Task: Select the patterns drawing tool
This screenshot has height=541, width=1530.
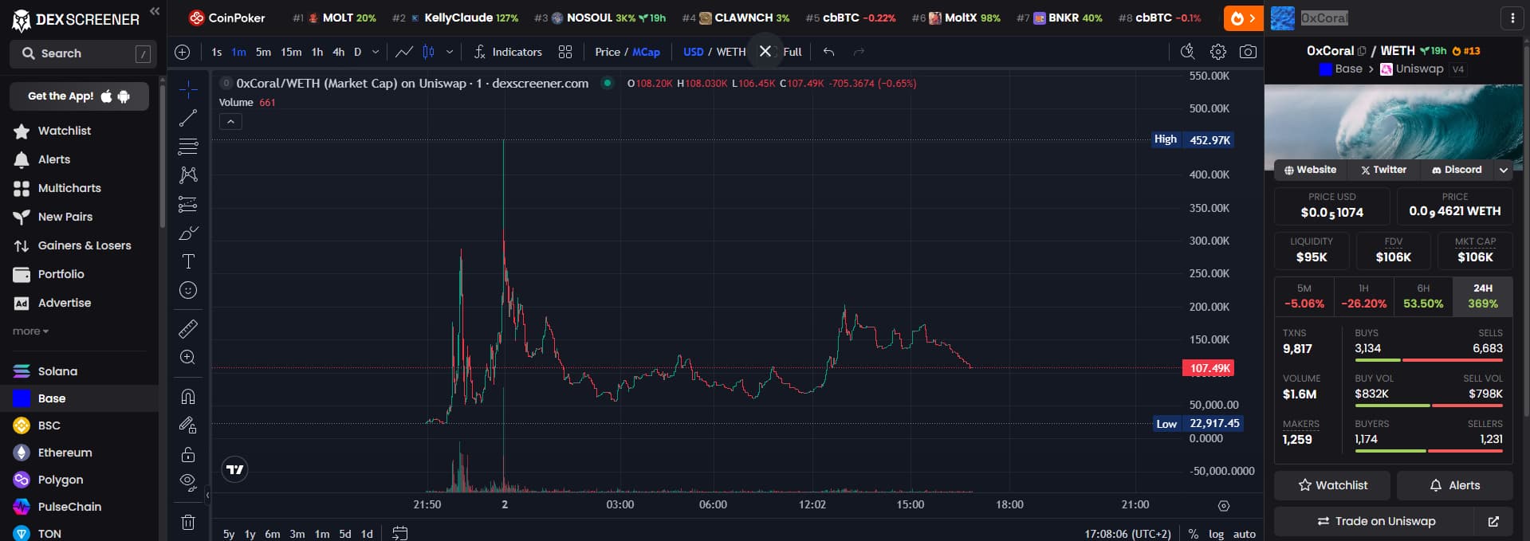Action: 188,175
